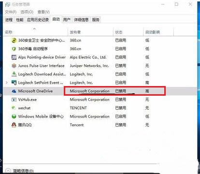Select the Alps Pointing-device Driver name

coord(42,57)
